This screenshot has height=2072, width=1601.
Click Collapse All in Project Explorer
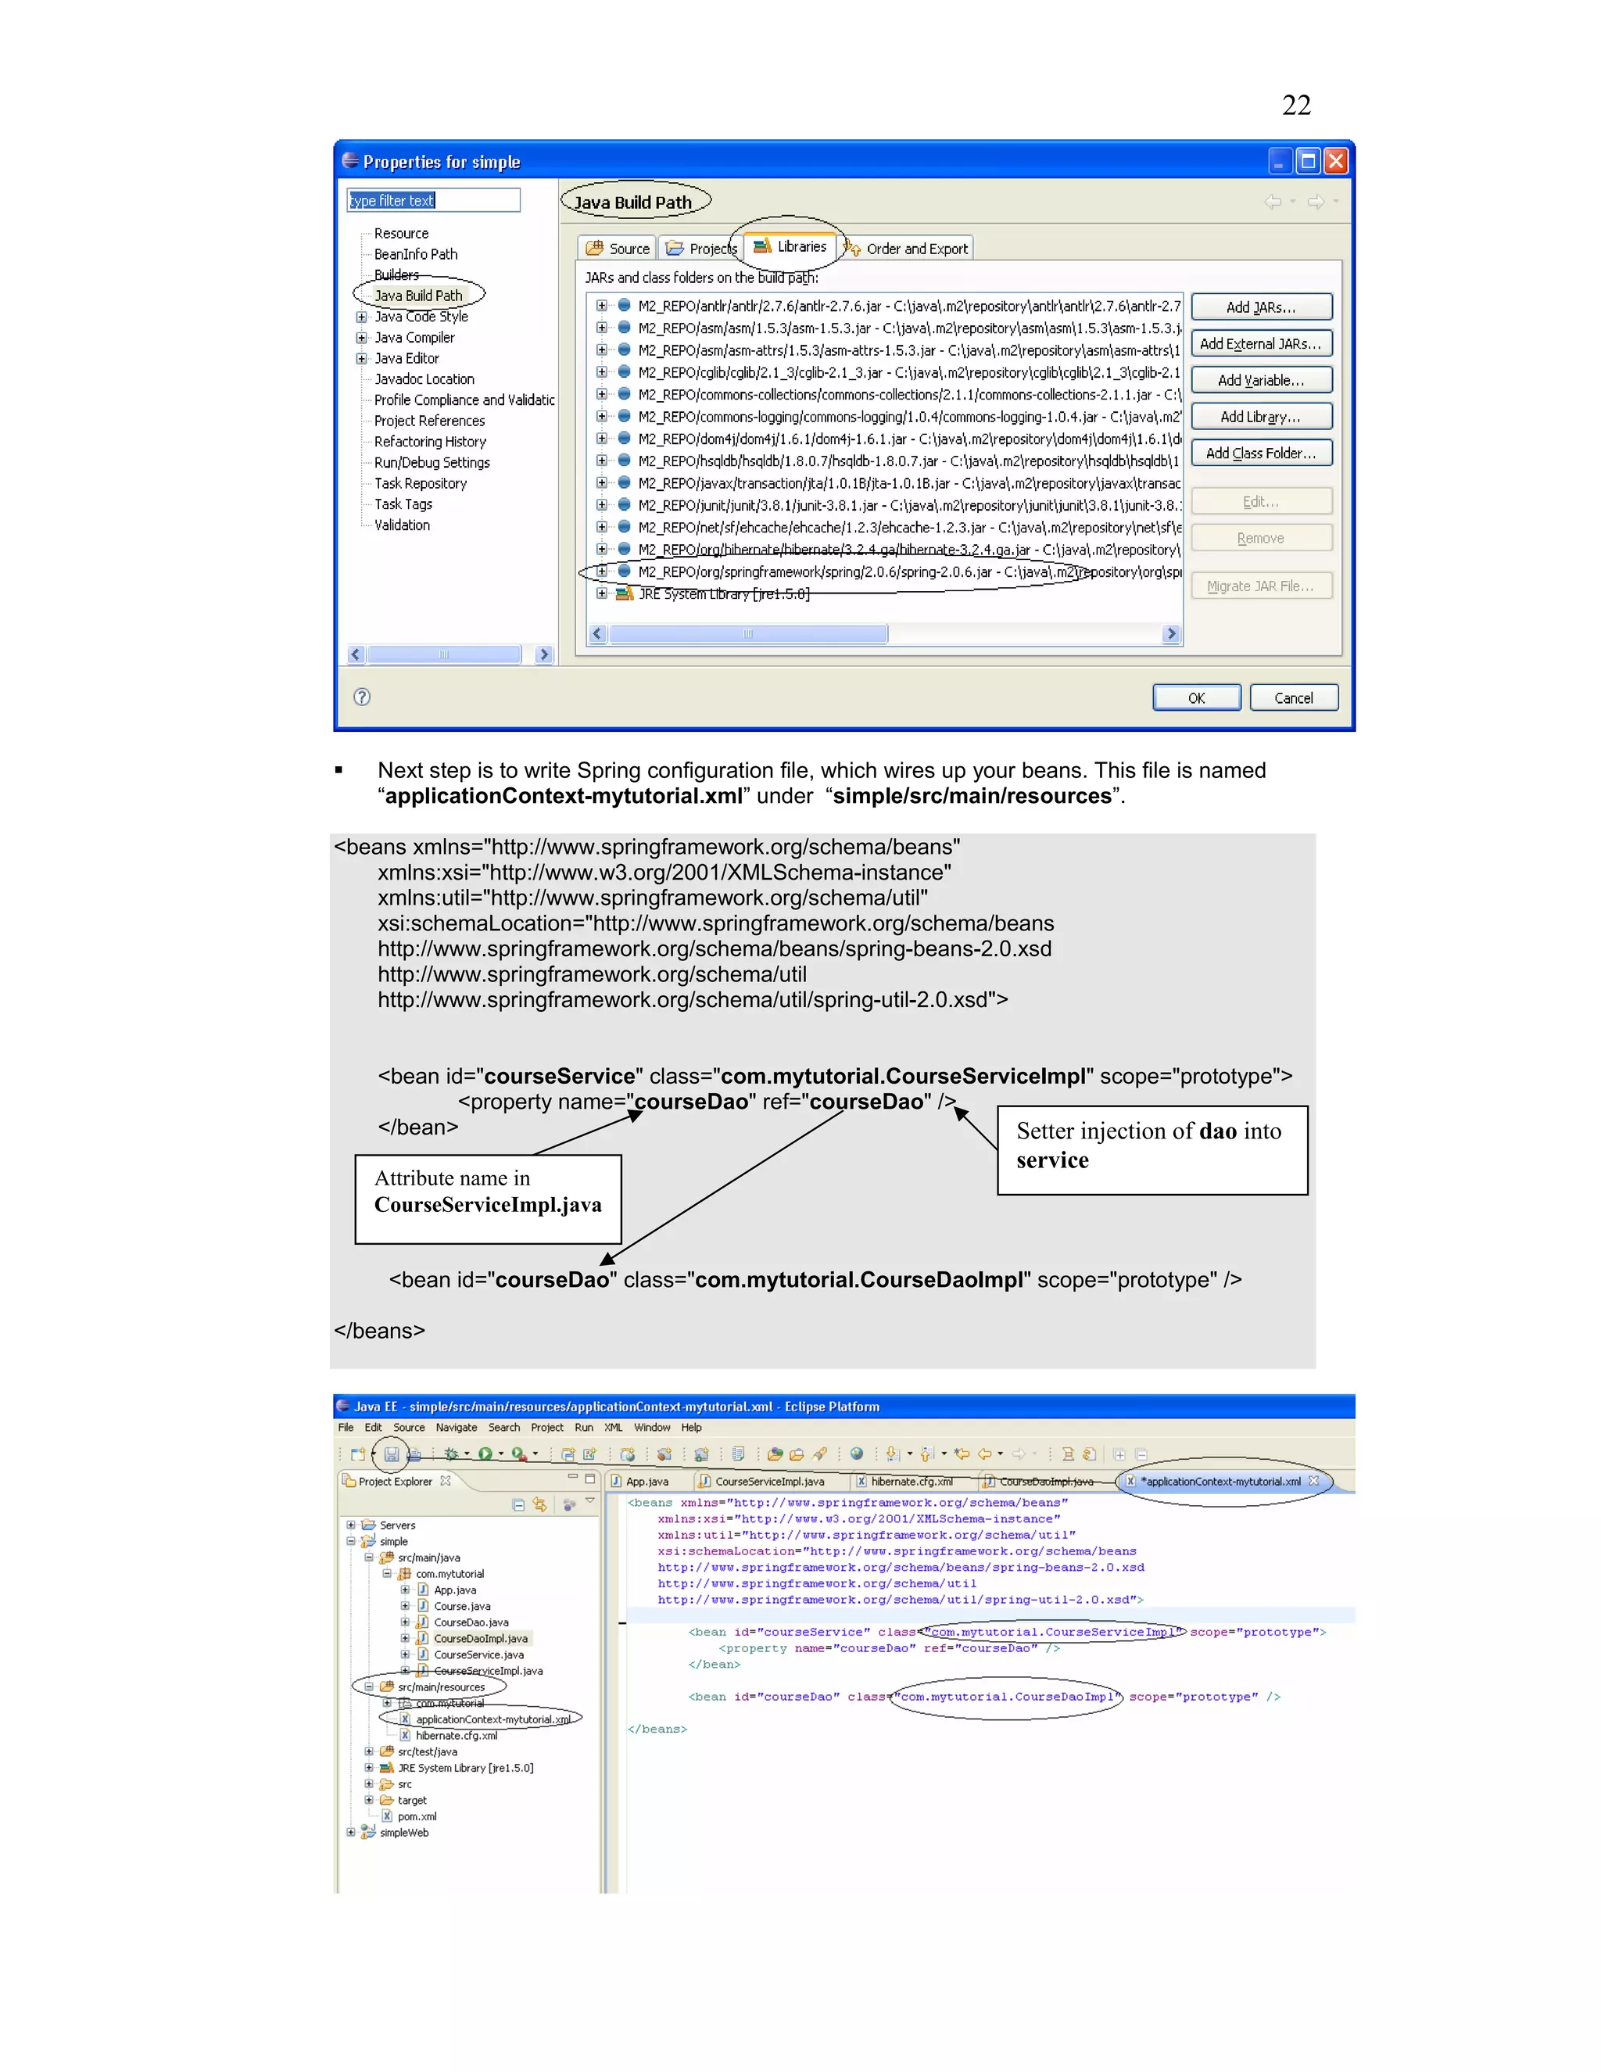point(518,1504)
